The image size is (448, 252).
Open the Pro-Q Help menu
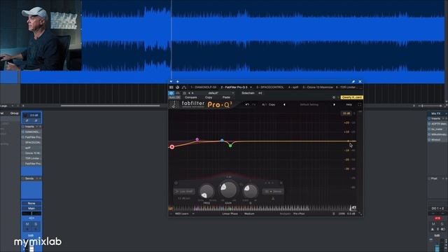tap(349, 104)
